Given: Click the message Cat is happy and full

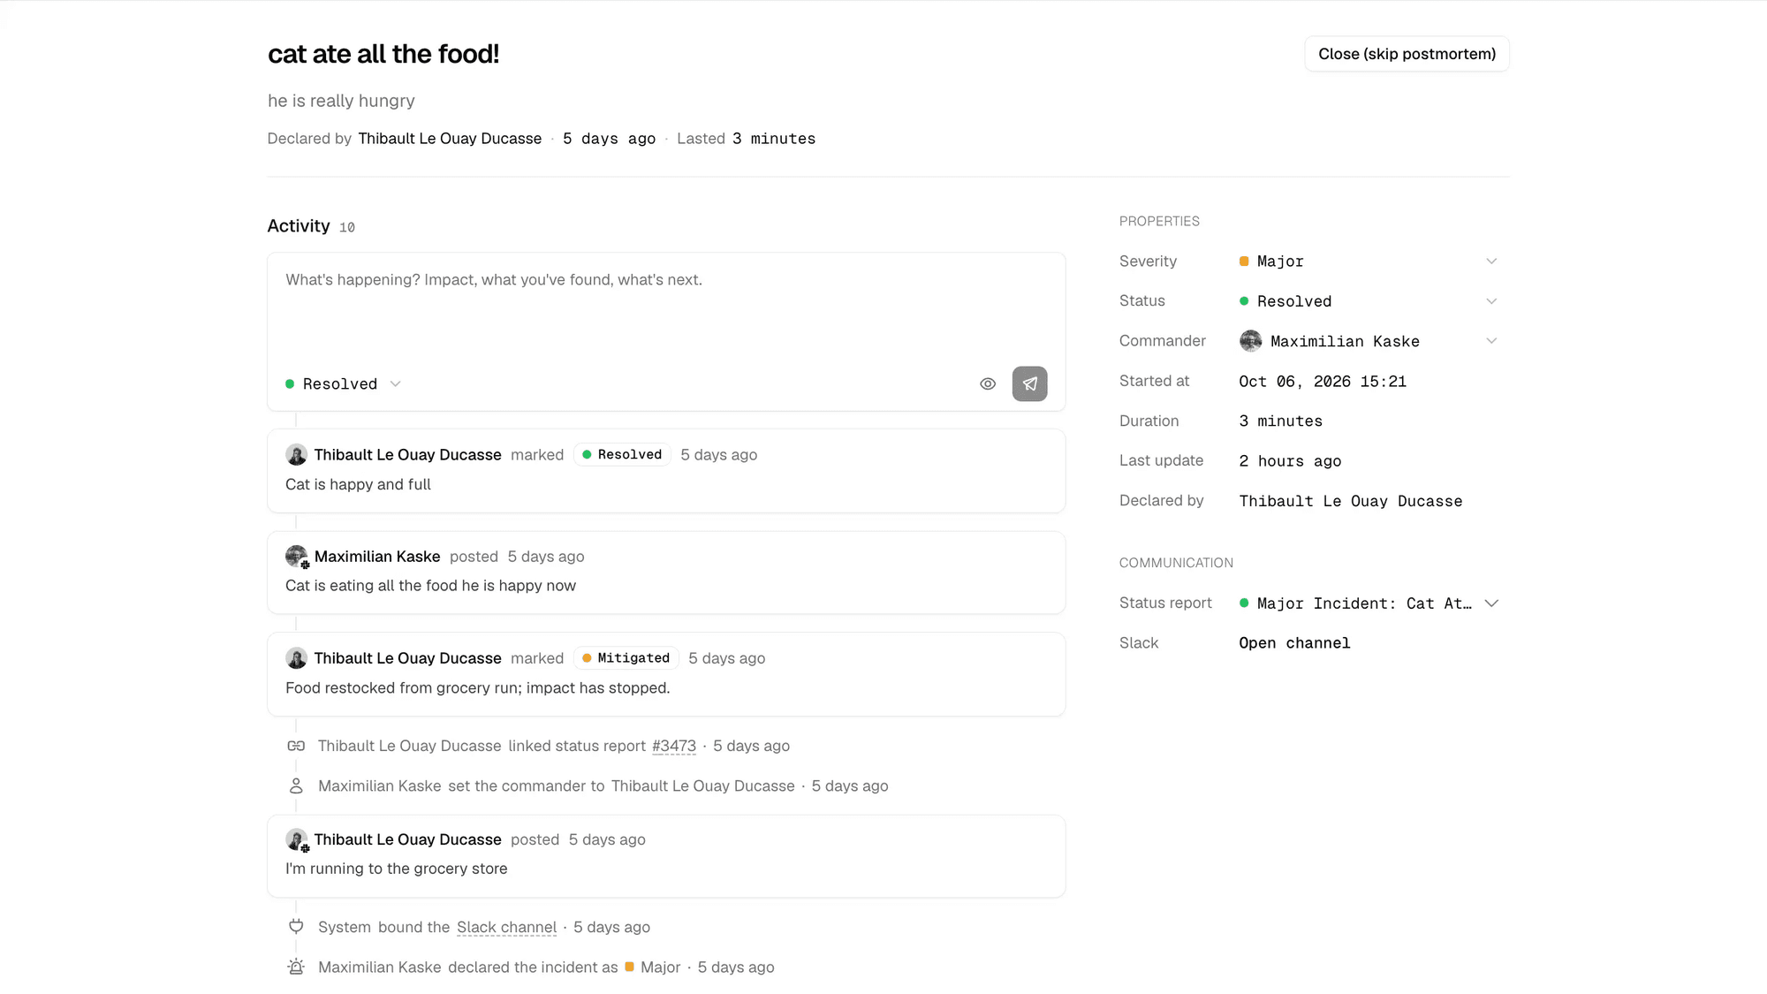Looking at the screenshot, I should (x=358, y=484).
